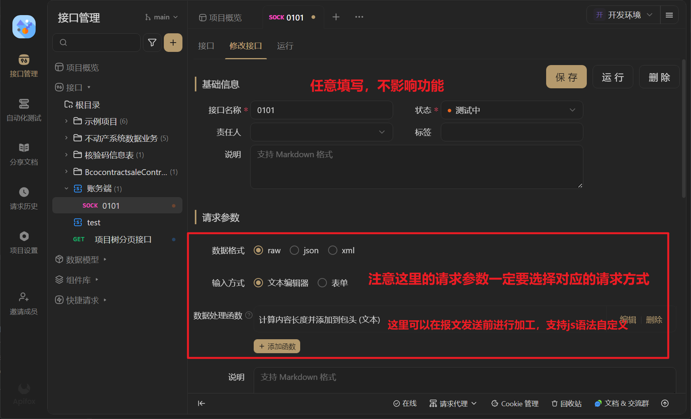Choose the Form (表单) input method radio

[x=322, y=283]
